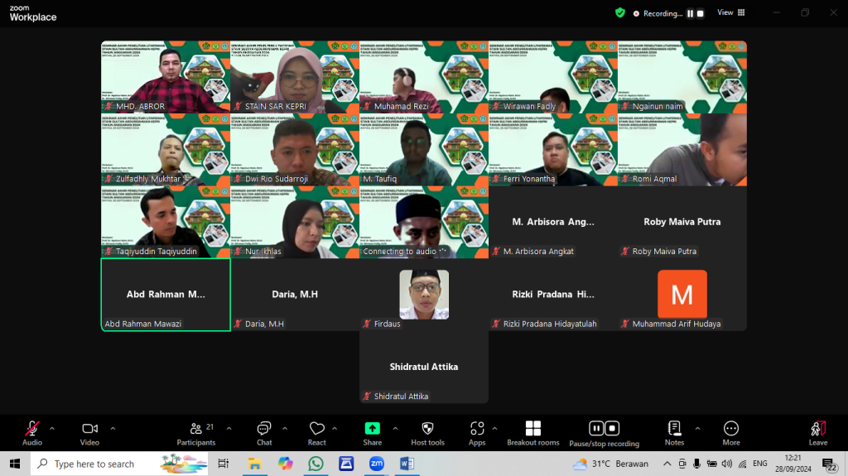Open Breakout rooms
This screenshot has height=476, width=848.
click(x=532, y=434)
